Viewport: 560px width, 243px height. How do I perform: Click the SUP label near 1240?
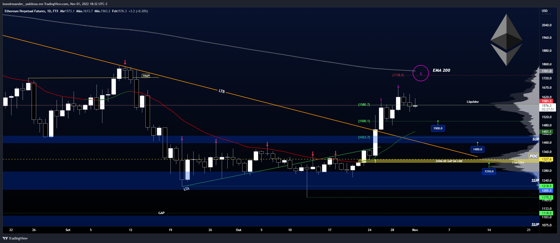click(x=535, y=181)
